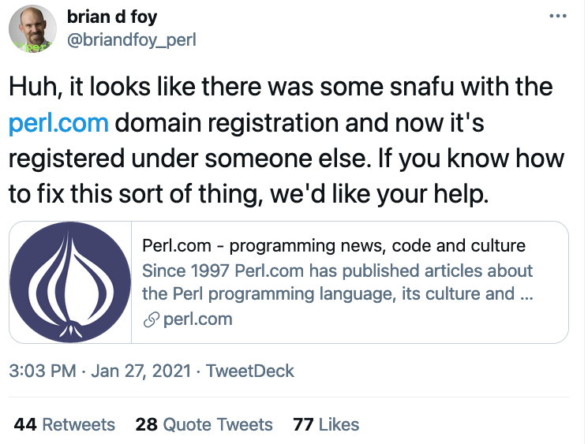Viewport: 588px width, 444px height.
Task: Click the tweet line ending "we'd like your help."
Action: click(x=249, y=193)
